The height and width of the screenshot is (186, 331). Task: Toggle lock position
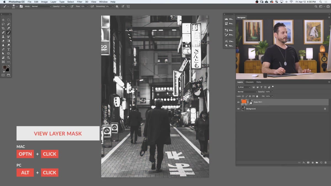click(250, 96)
